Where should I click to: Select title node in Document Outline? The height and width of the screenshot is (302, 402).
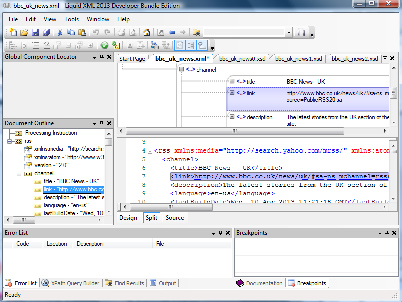[71, 181]
